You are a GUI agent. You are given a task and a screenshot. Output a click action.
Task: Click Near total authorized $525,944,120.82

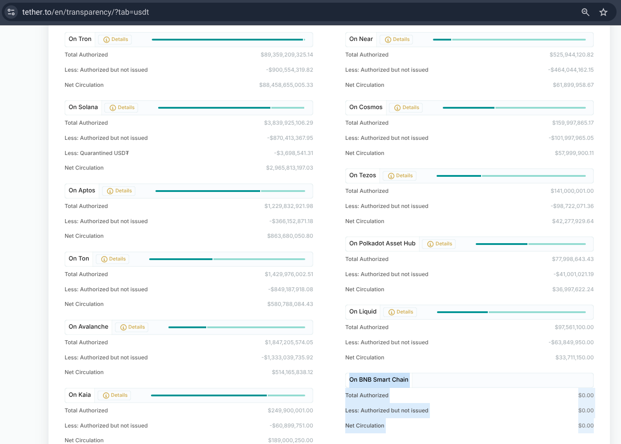572,55
